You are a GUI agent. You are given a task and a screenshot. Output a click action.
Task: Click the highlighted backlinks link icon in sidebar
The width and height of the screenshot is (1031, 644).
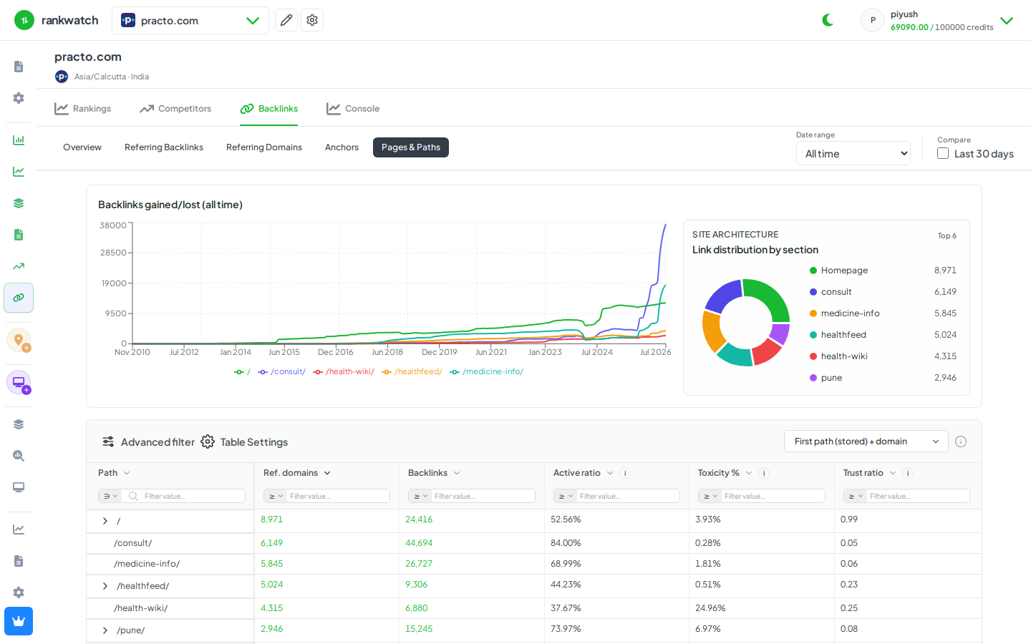pos(19,298)
